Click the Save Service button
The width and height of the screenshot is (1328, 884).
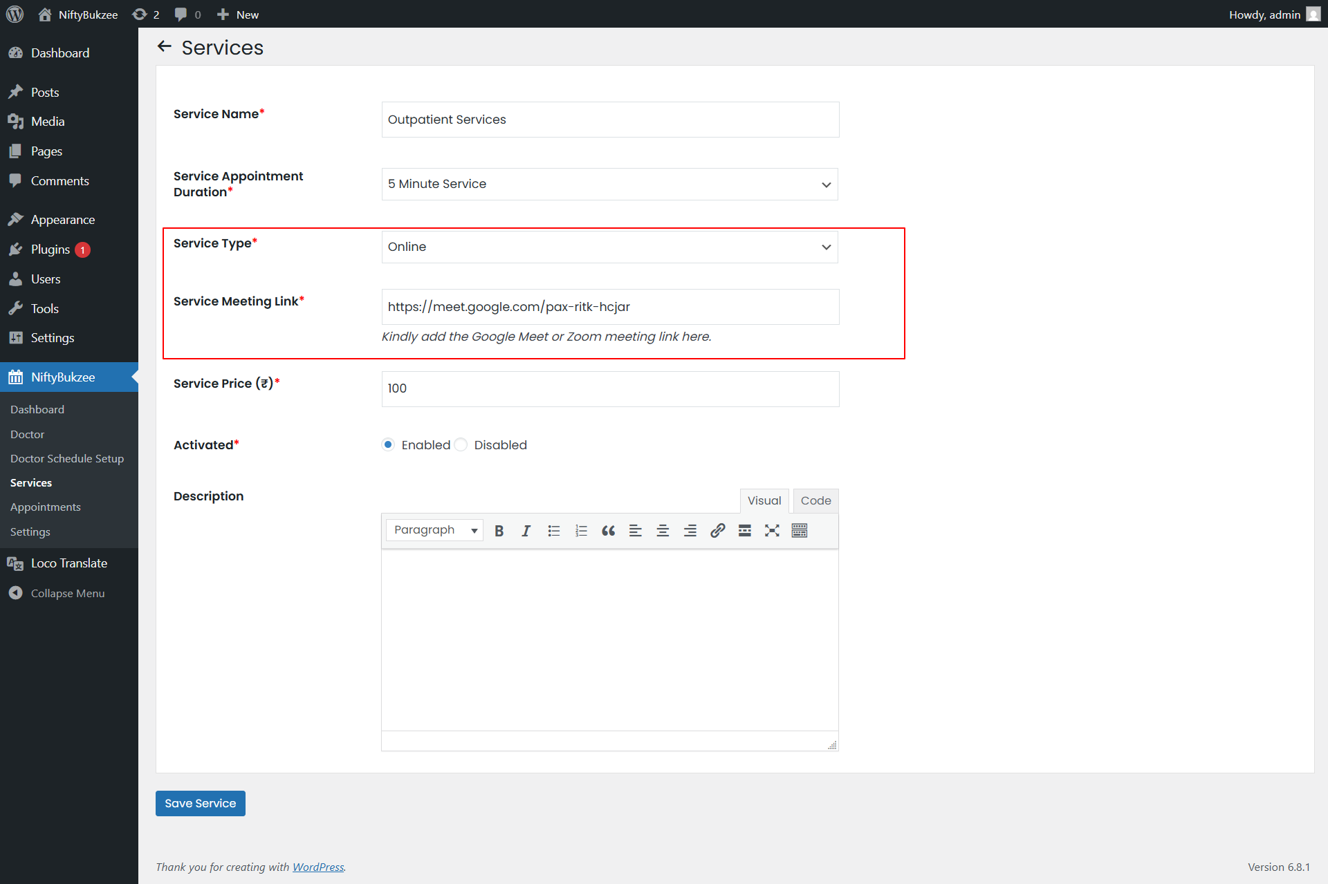pyautogui.click(x=200, y=803)
